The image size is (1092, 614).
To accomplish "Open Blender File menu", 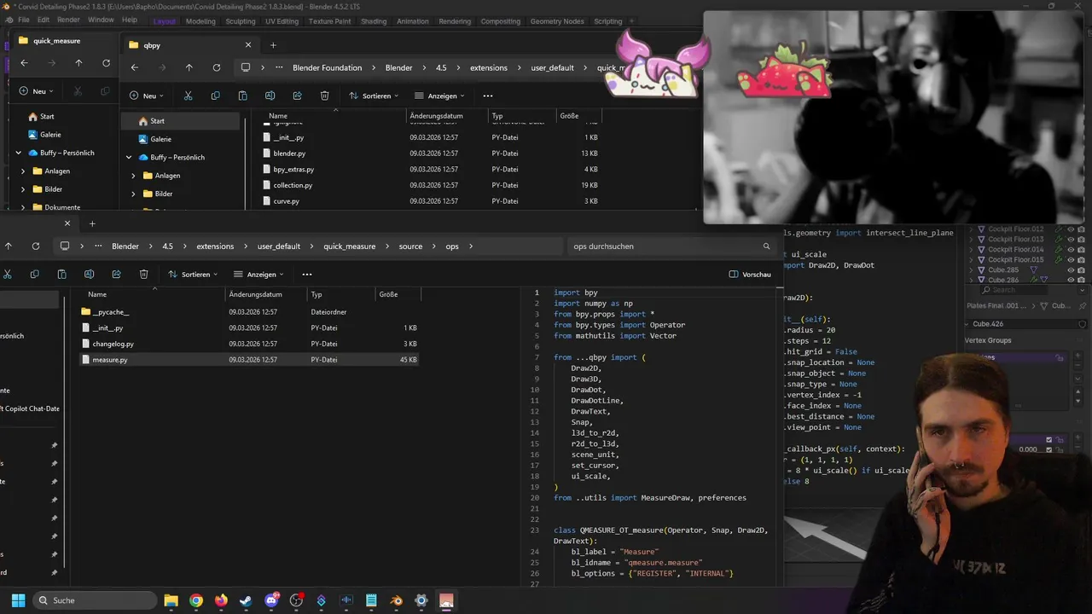I will pos(23,20).
